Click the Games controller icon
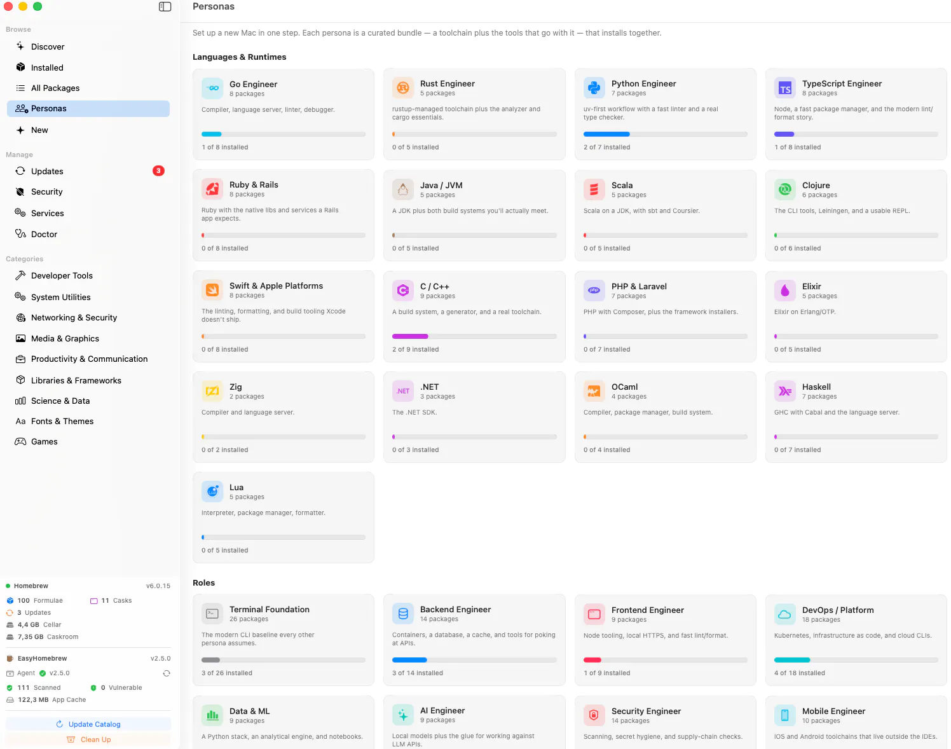 click(x=20, y=441)
